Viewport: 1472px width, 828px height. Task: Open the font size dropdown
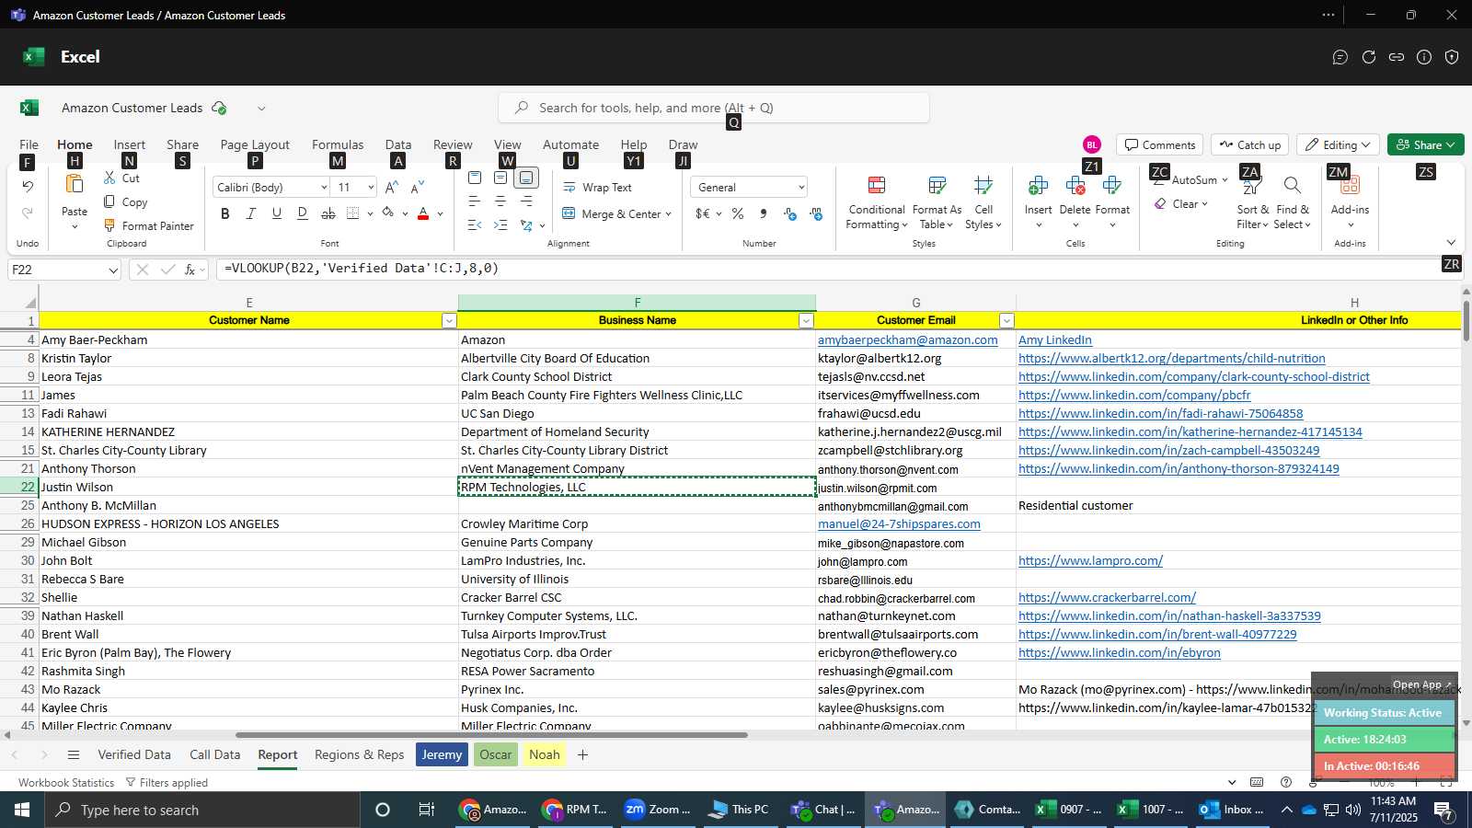coord(371,188)
